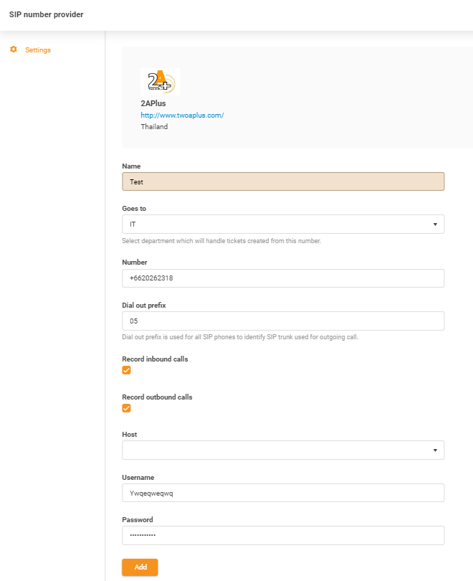
Task: Click the Settings gear icon in sidebar
Action: pyautogui.click(x=12, y=49)
